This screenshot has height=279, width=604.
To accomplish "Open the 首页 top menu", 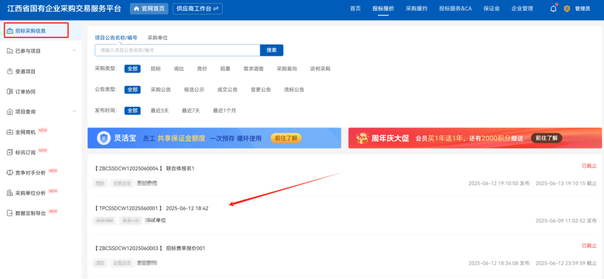I will pyautogui.click(x=355, y=9).
